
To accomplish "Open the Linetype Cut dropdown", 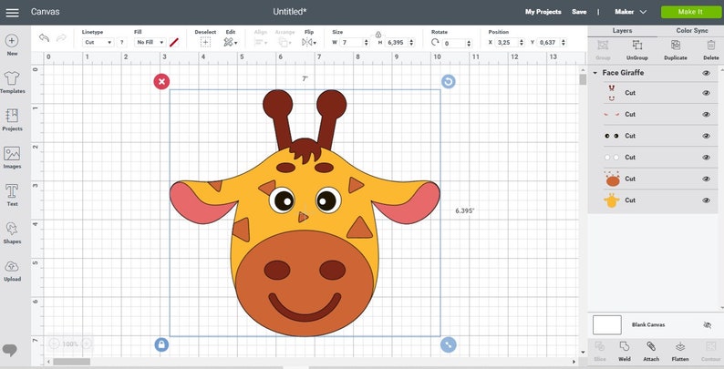I will 98,42.
